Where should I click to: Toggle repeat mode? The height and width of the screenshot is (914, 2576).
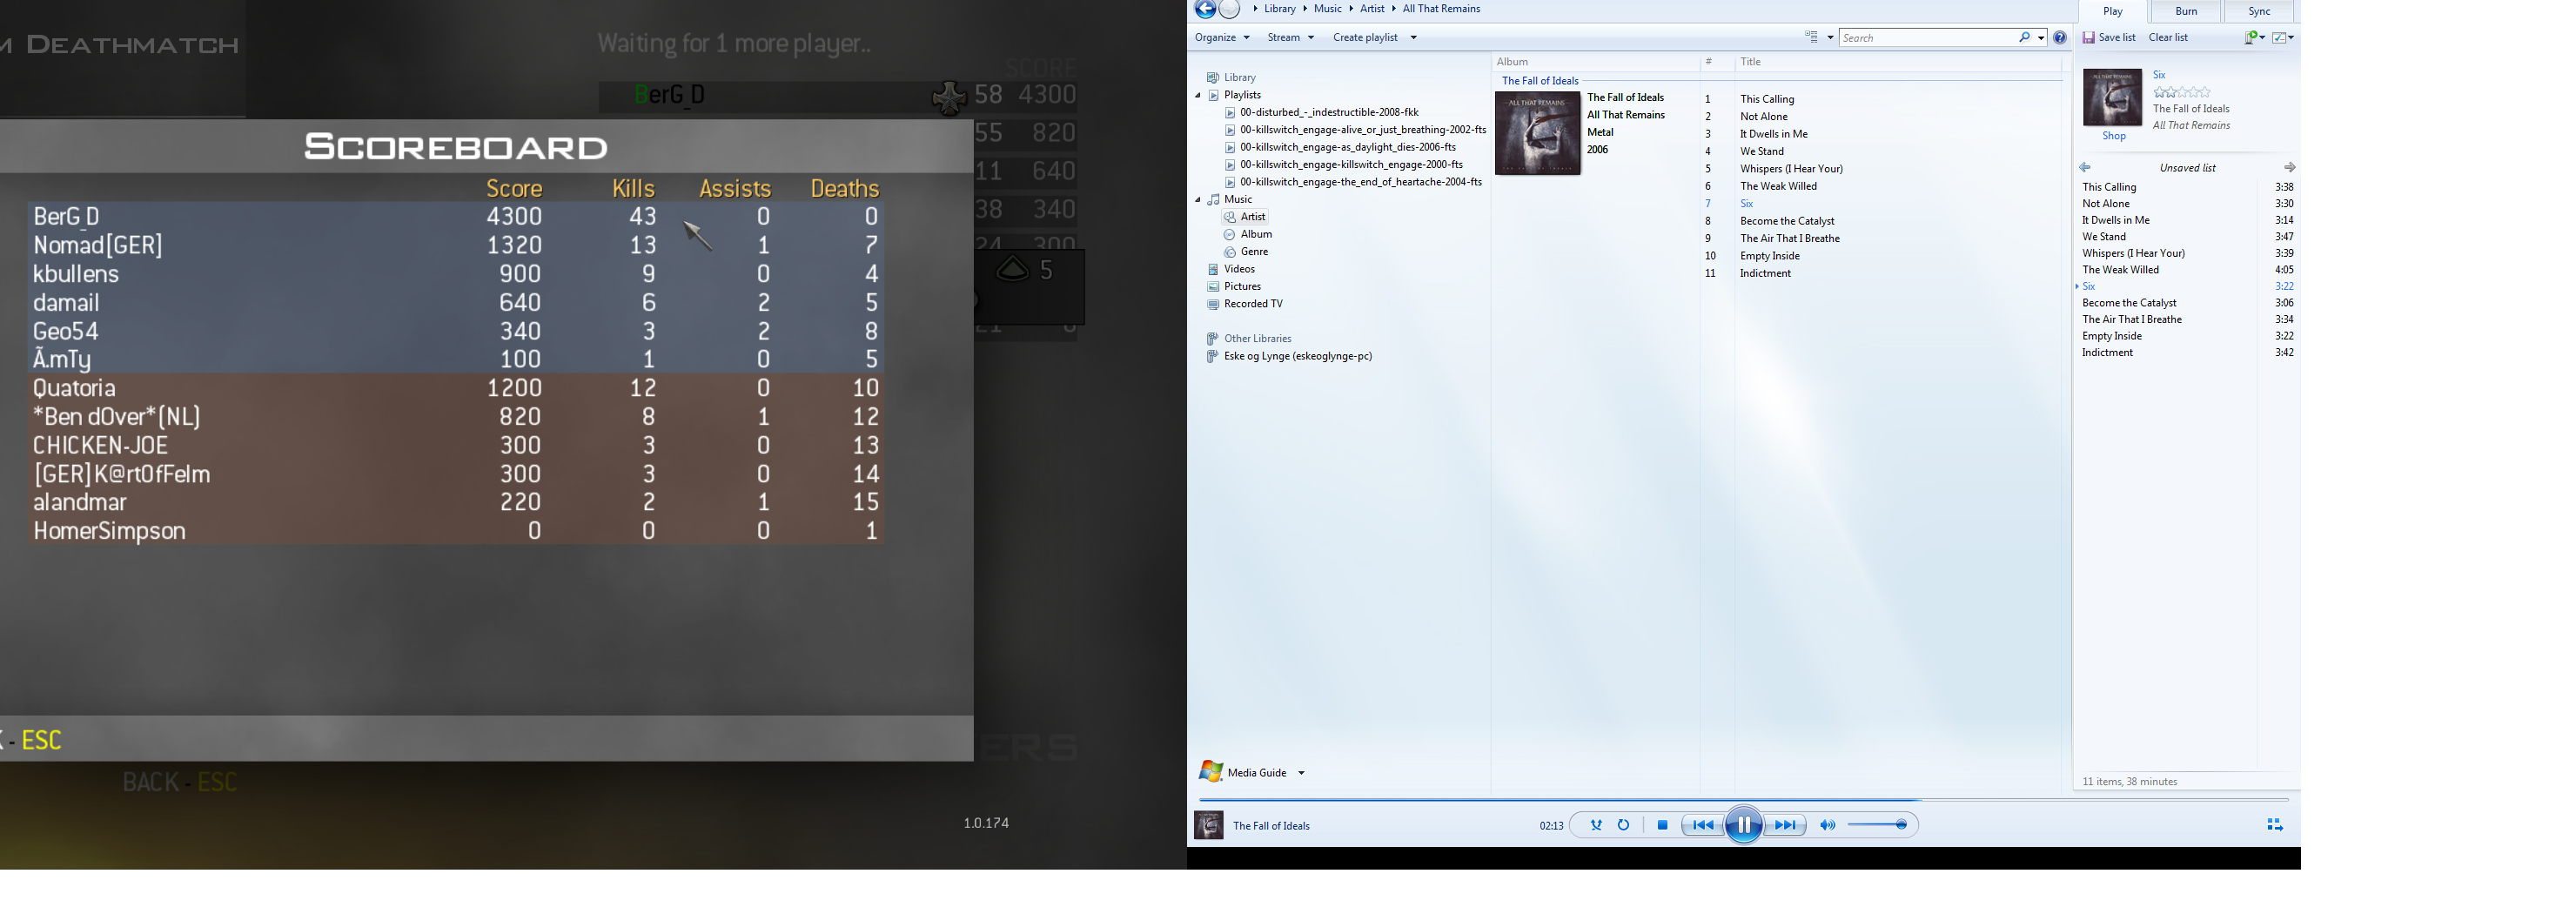[1624, 825]
